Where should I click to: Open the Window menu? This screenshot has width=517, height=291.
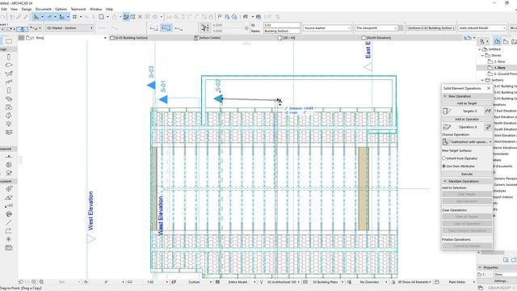point(95,9)
